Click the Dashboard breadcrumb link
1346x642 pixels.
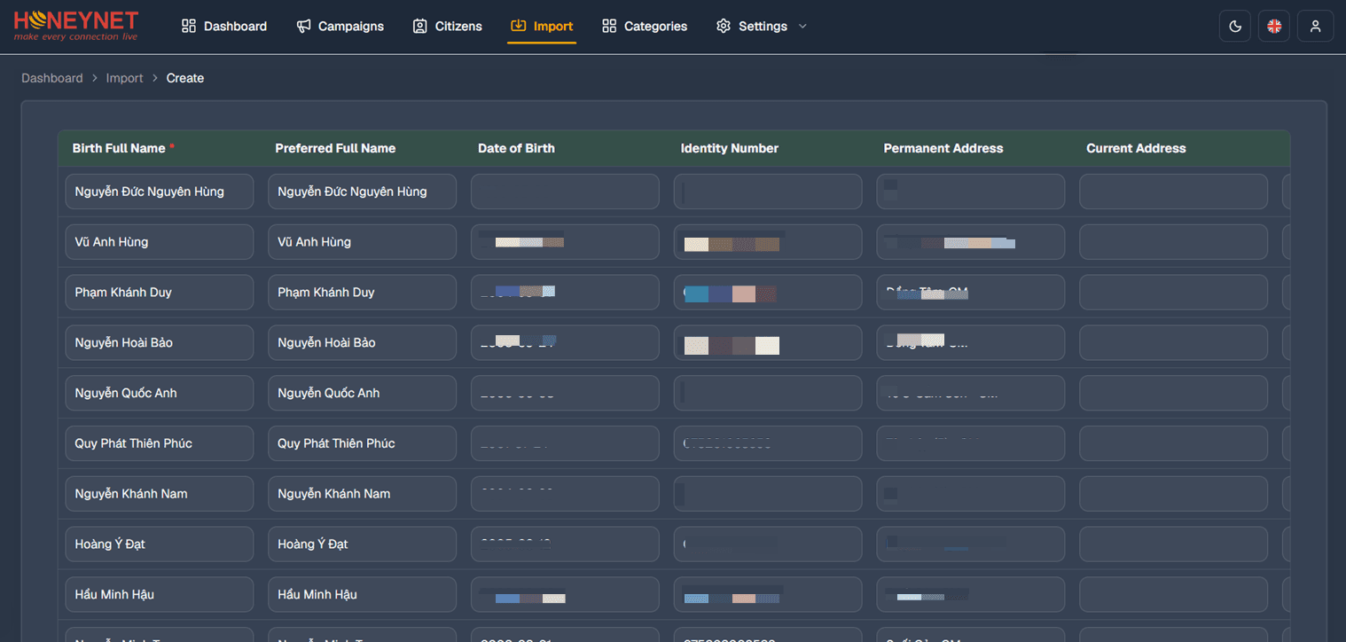click(52, 78)
